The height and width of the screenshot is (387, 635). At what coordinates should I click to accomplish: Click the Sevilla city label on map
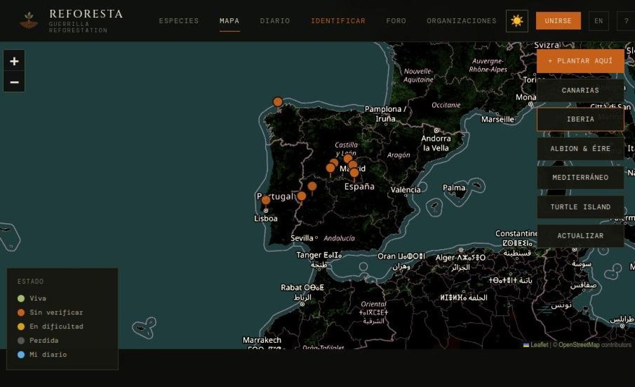pos(302,238)
